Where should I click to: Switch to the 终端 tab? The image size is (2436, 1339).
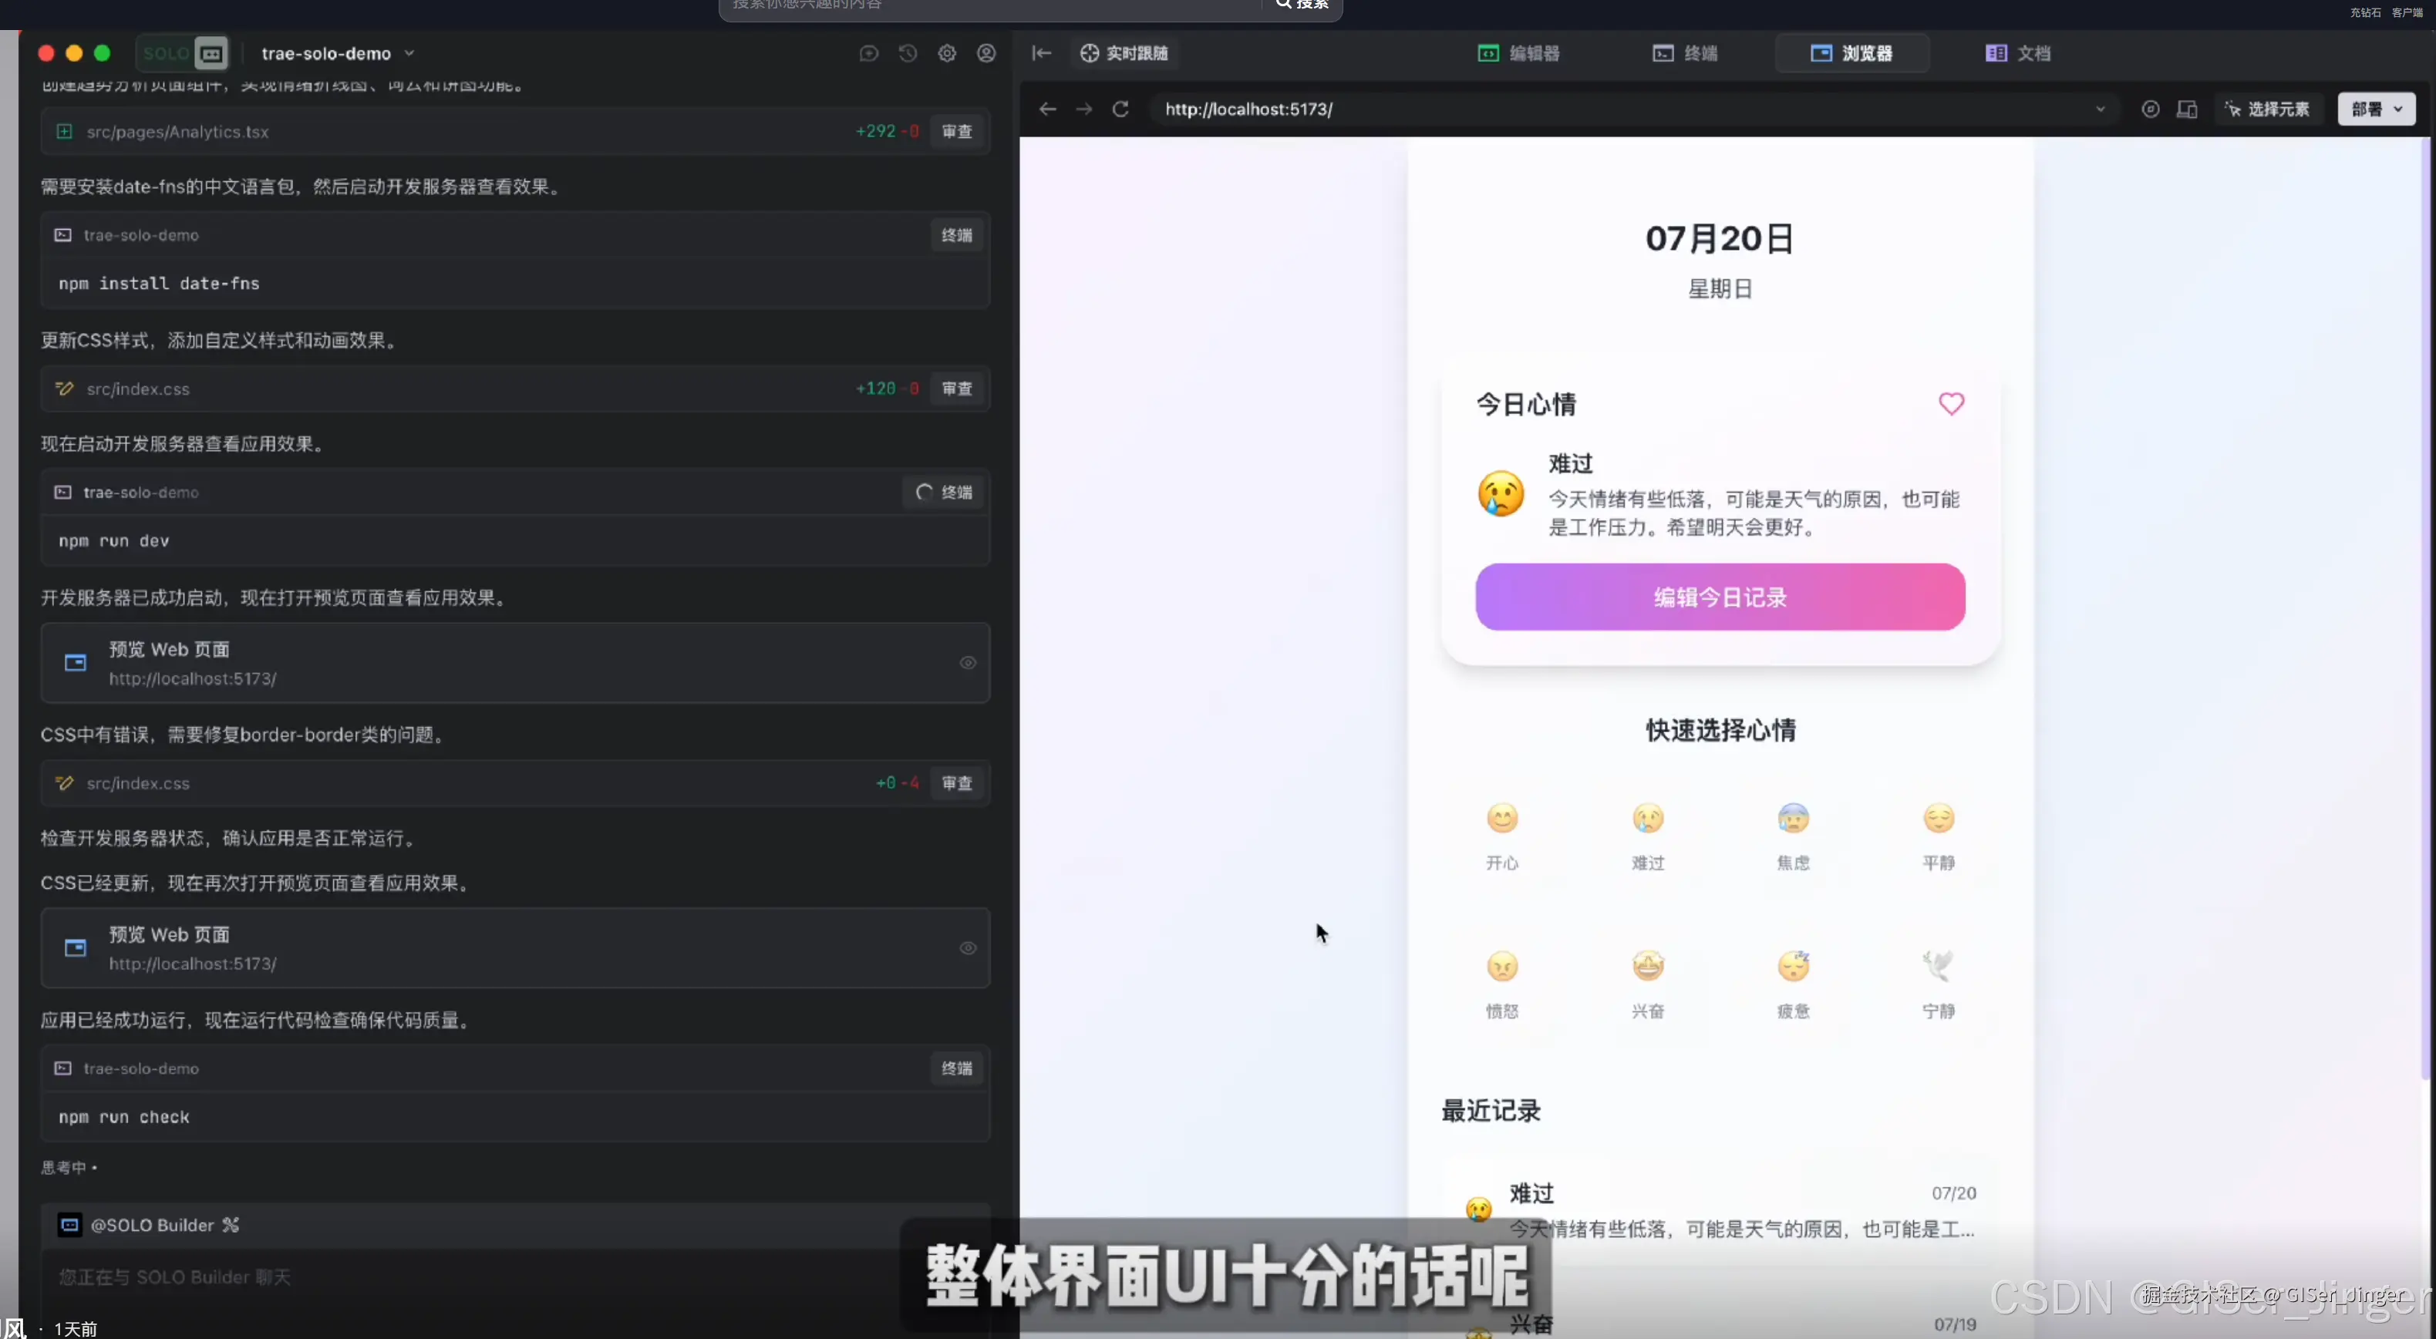pyautogui.click(x=1687, y=53)
